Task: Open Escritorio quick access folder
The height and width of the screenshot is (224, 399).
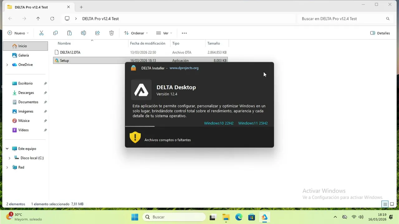Action: [x=25, y=83]
